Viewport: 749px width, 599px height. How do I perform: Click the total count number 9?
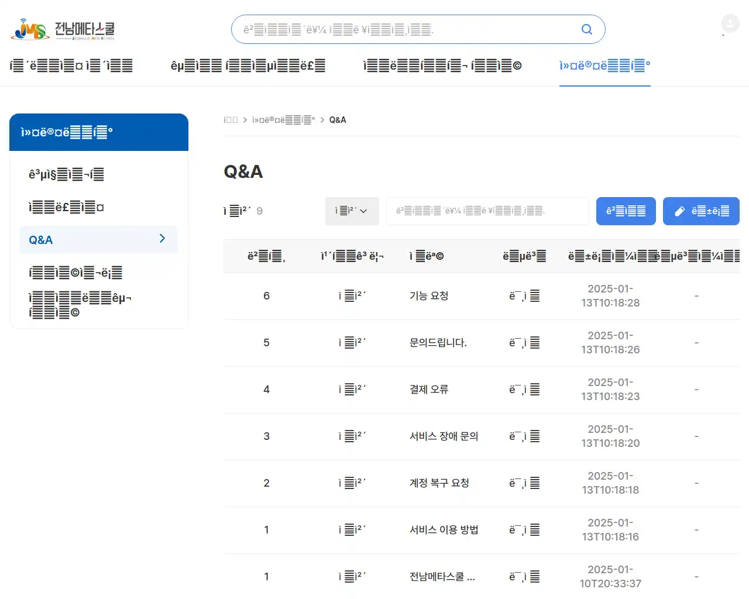tap(260, 211)
